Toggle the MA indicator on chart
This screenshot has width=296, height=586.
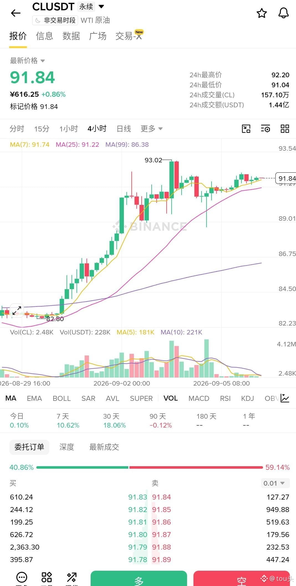(11, 398)
